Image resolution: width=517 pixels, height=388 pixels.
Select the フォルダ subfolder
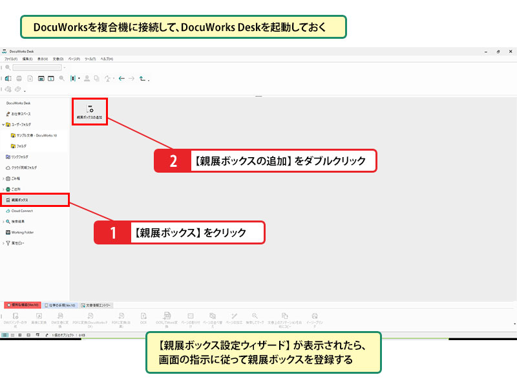tap(19, 146)
